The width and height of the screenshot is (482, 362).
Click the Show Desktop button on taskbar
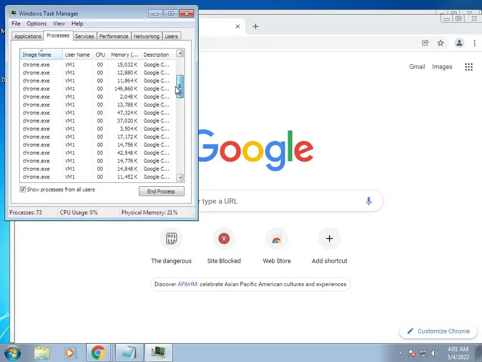tap(479, 353)
